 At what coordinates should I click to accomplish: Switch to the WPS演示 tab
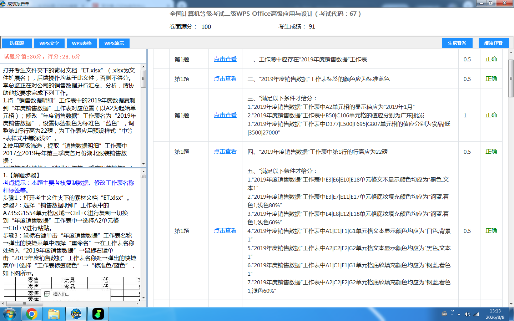click(114, 43)
